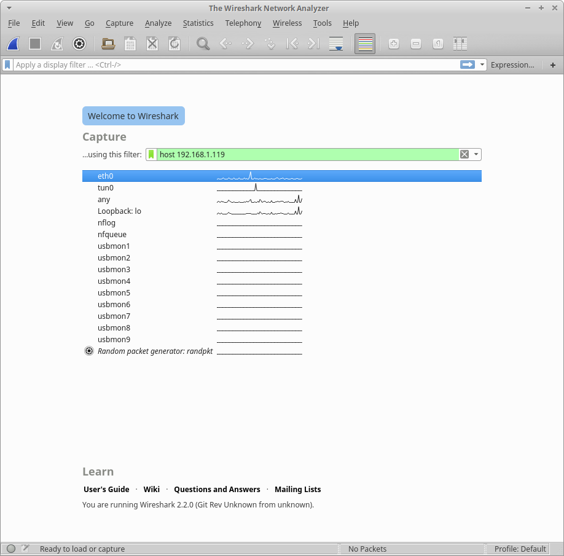Select the nfqueue interface
The height and width of the screenshot is (556, 564).
pos(282,235)
